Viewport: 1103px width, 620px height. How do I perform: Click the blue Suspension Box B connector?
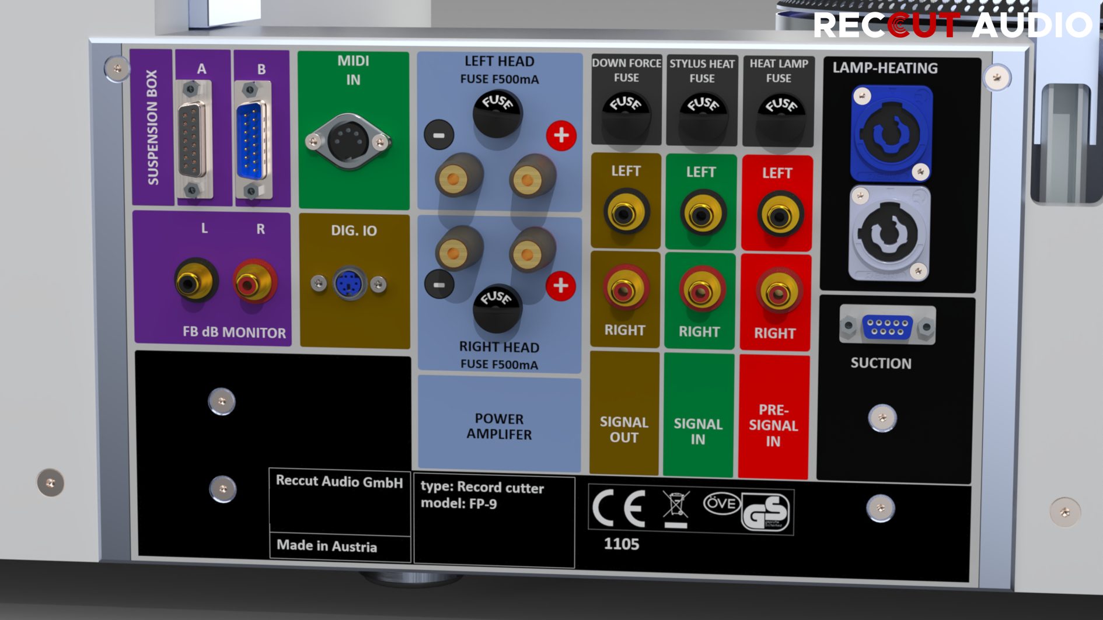click(252, 141)
